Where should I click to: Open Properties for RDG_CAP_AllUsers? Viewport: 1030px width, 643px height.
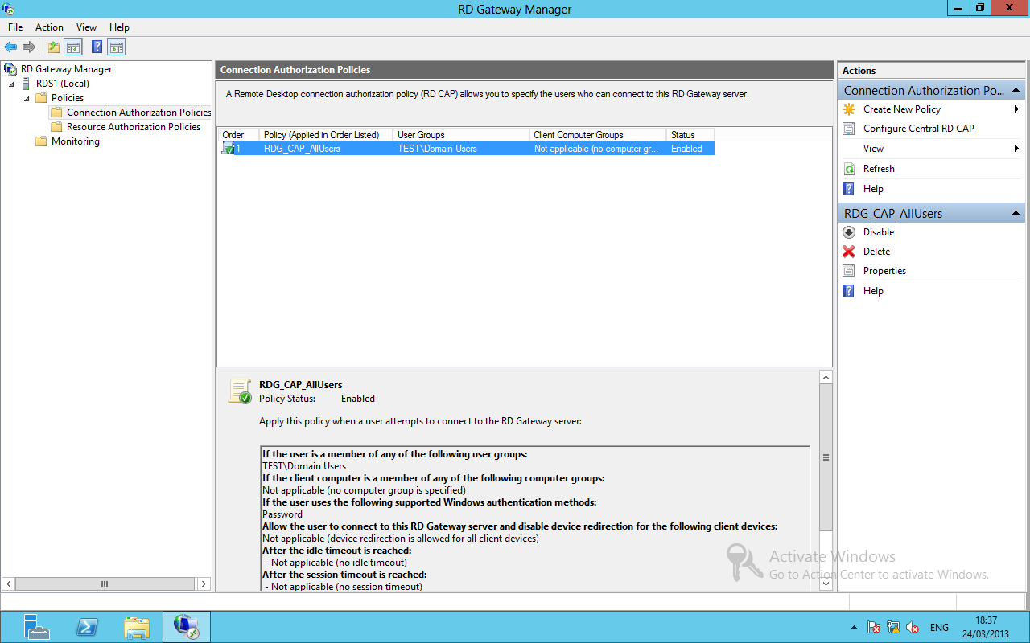884,271
